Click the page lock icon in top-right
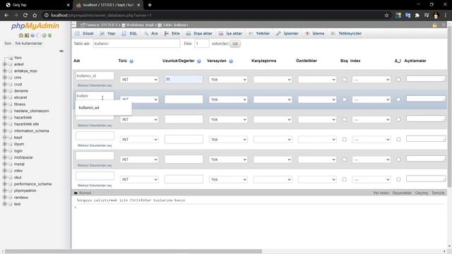Screen dimensions: 452x254 tap(435, 25)
